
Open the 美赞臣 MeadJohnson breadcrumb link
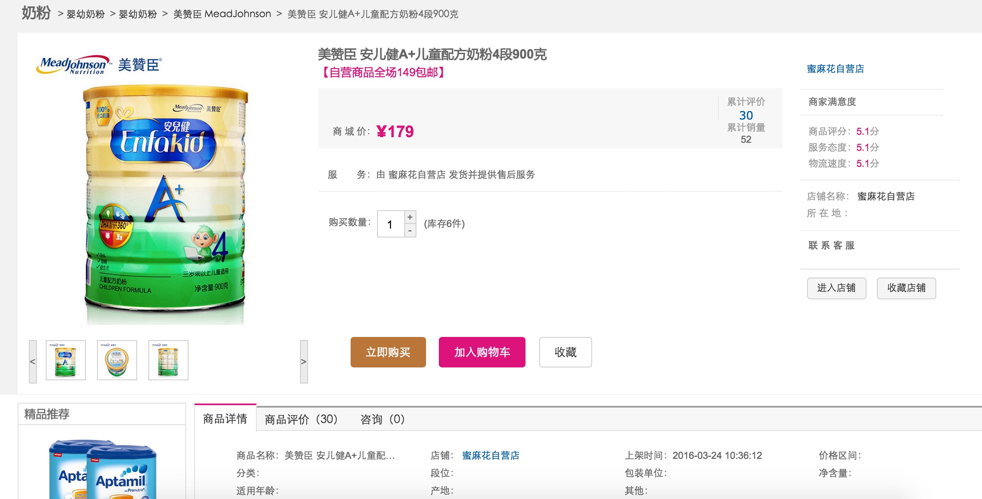click(x=222, y=14)
